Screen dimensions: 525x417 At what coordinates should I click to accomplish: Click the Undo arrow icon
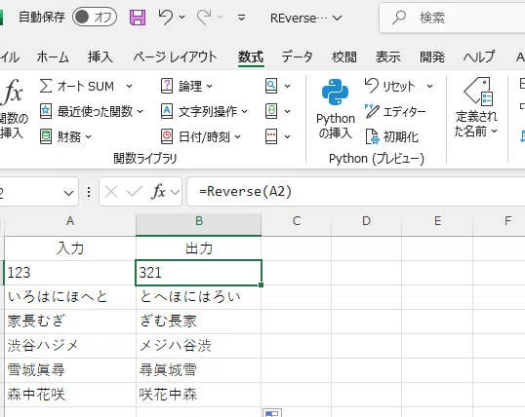coord(165,17)
